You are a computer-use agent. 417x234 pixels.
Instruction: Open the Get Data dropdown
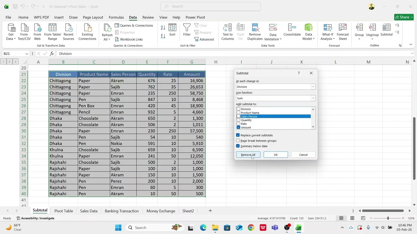click(x=11, y=32)
